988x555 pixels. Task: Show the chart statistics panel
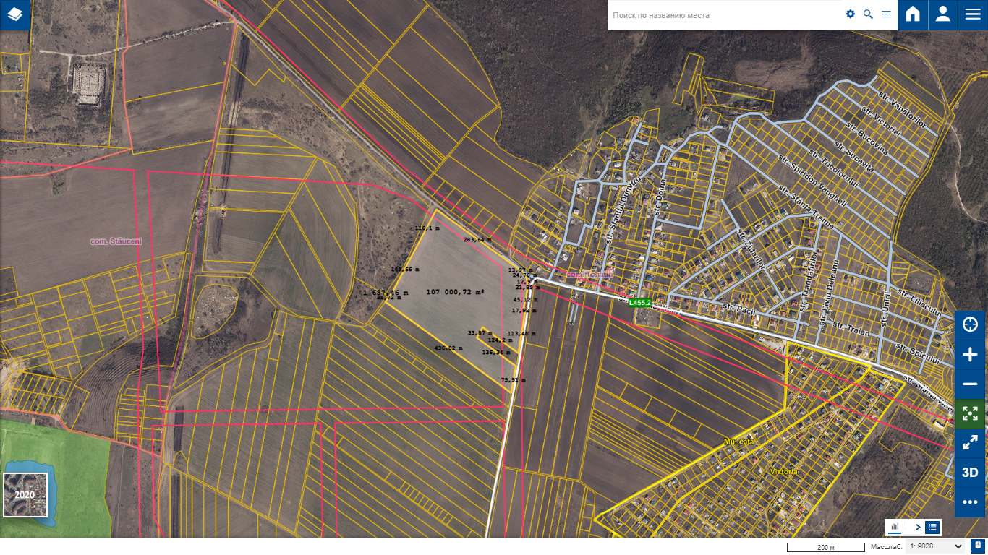[x=895, y=527]
